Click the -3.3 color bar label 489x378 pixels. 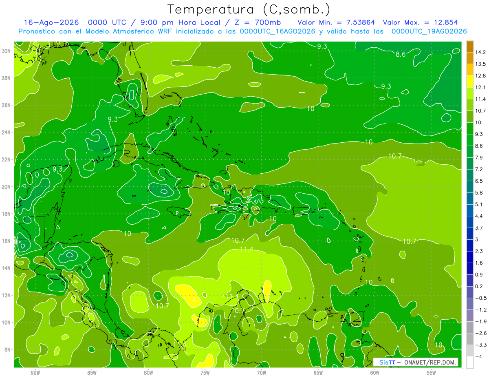(x=480, y=345)
